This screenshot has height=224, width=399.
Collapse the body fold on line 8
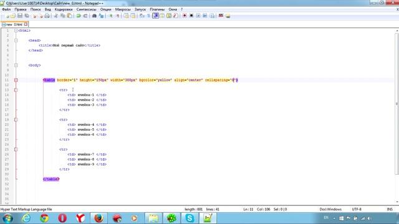16,65
